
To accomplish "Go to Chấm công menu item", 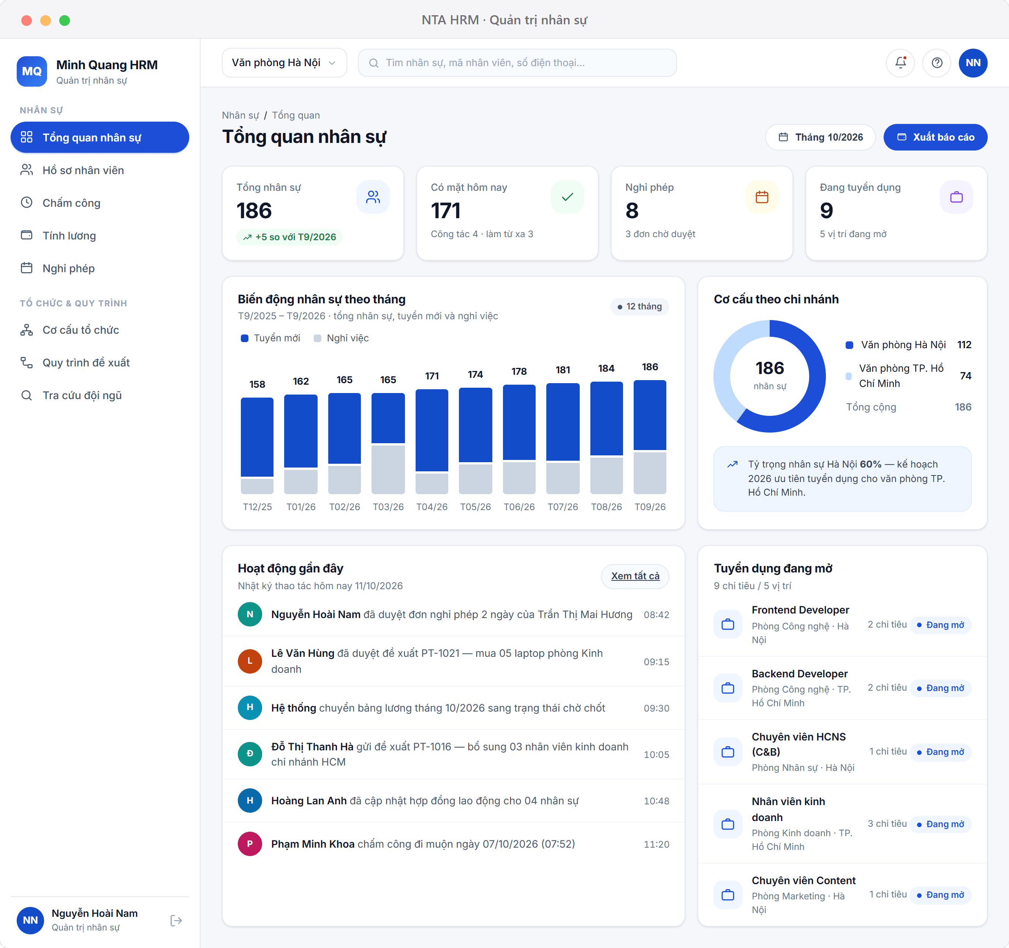I will [x=100, y=203].
